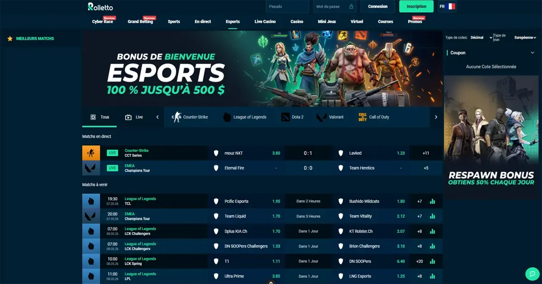Screen dimensions: 542x284
Task: Go to En direct section
Action: coord(203,22)
